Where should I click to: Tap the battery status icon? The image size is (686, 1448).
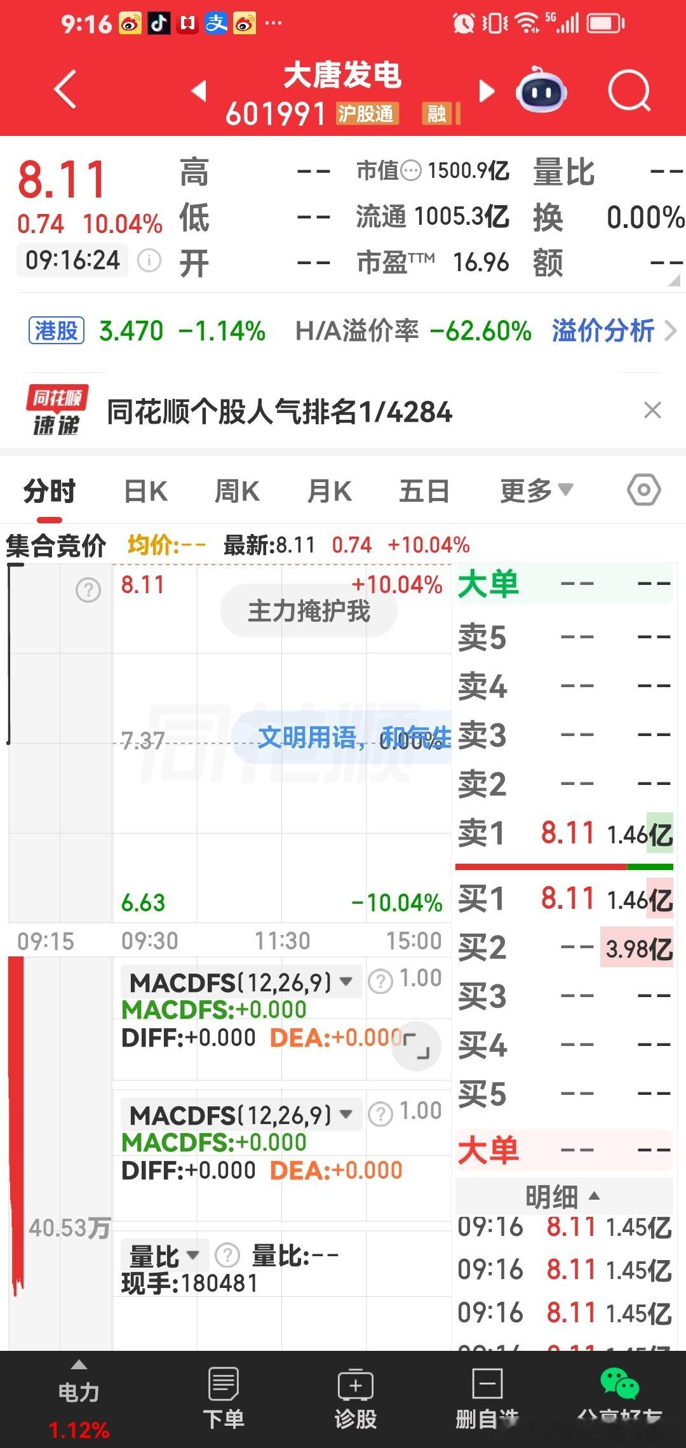click(606, 24)
